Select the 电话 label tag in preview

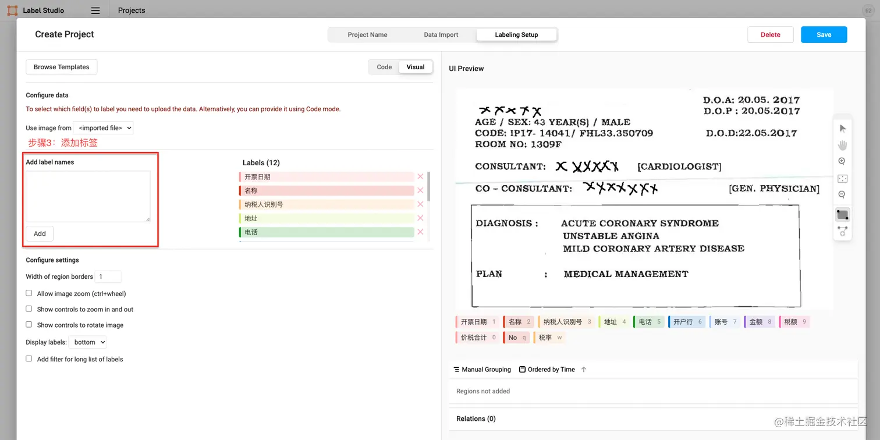tap(649, 321)
